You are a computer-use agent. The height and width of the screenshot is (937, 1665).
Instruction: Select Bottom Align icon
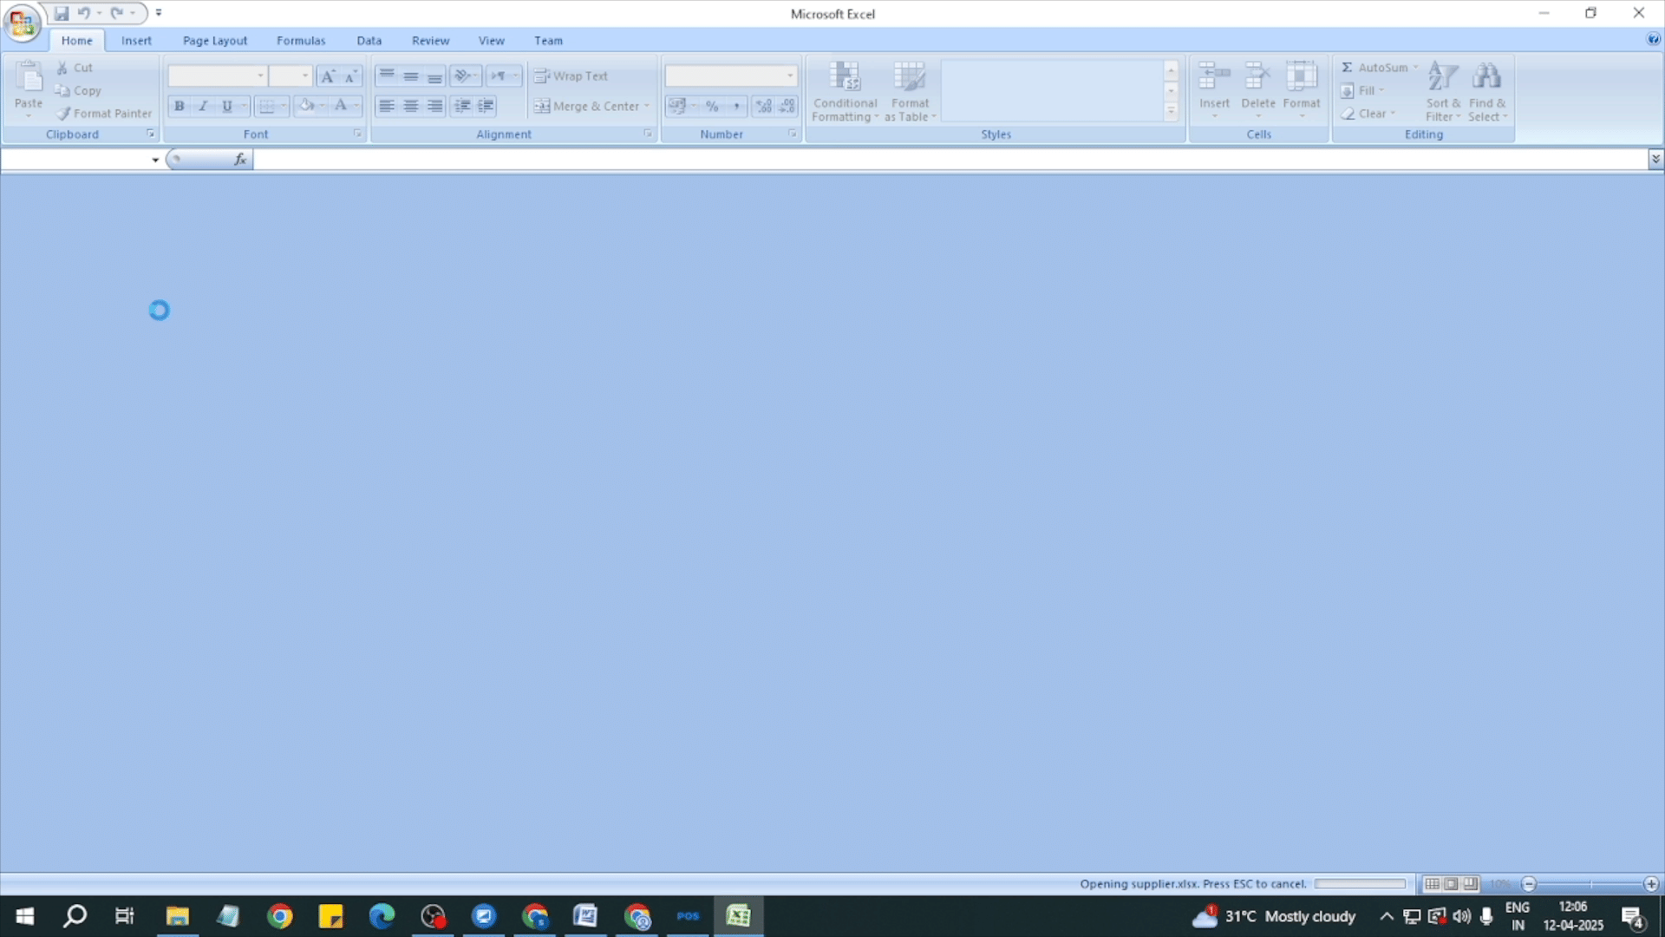click(434, 76)
